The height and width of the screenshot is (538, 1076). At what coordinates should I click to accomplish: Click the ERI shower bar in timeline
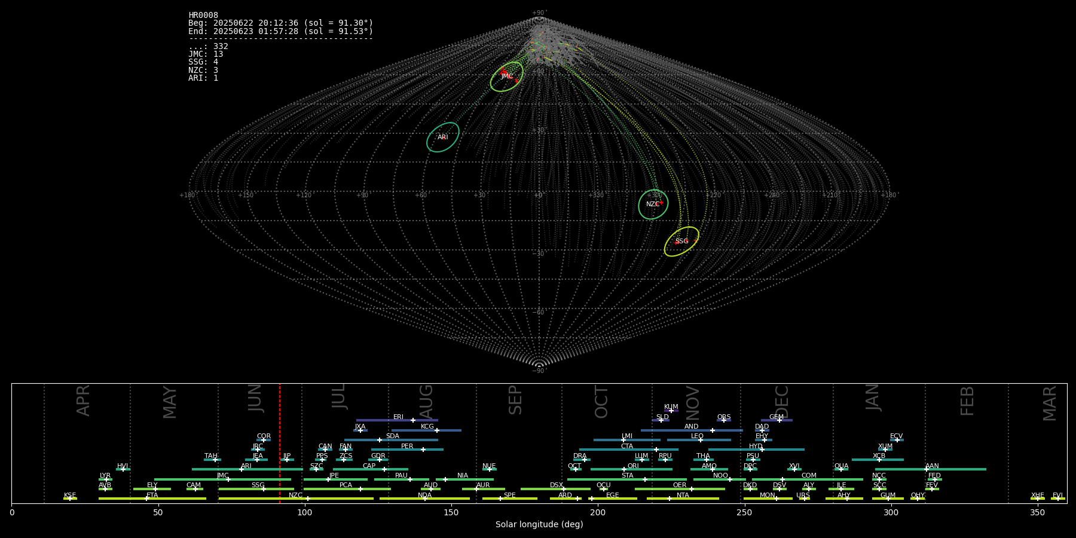coord(397,420)
